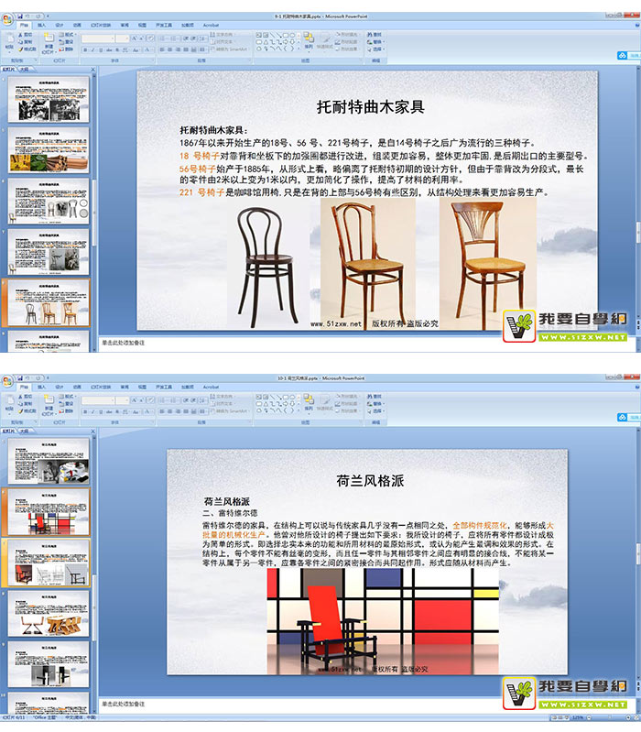Open the Slide Show (幻灯片放映) tab in the top window

(x=101, y=26)
